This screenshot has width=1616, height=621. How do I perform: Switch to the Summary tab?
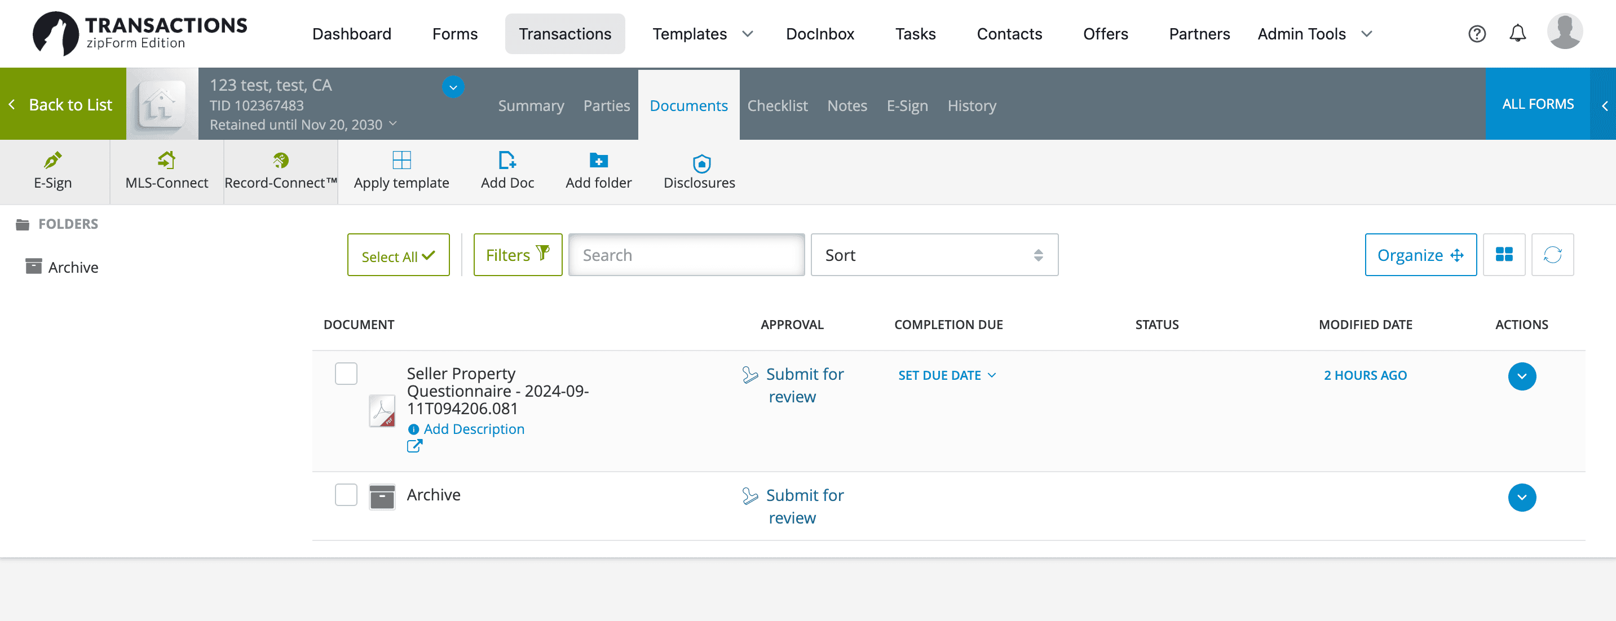[x=531, y=105]
